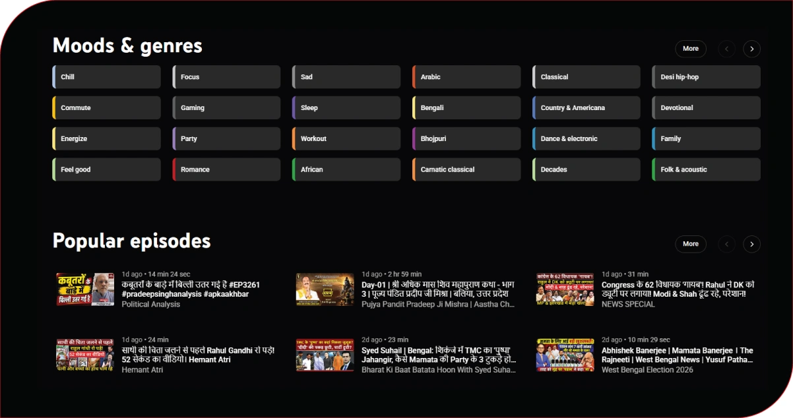
Task: Click next arrow in Moods & genres
Action: [751, 49]
